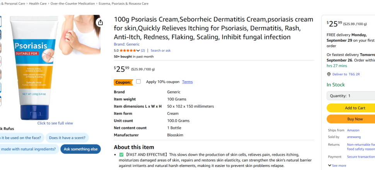
Task: Click the Search or ask link
Action: click(x=160, y=51)
